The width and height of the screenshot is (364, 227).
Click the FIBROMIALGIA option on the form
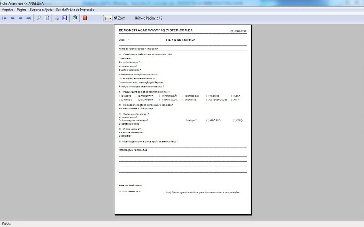(168, 100)
